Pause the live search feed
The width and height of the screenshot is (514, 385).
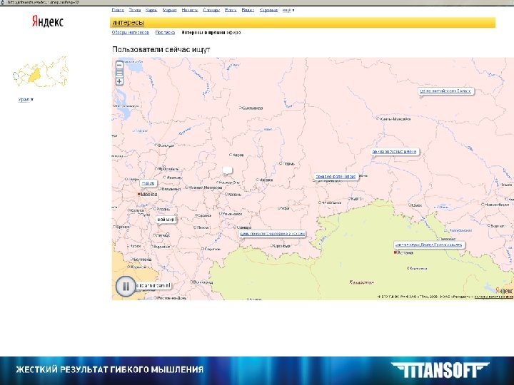pos(126,287)
